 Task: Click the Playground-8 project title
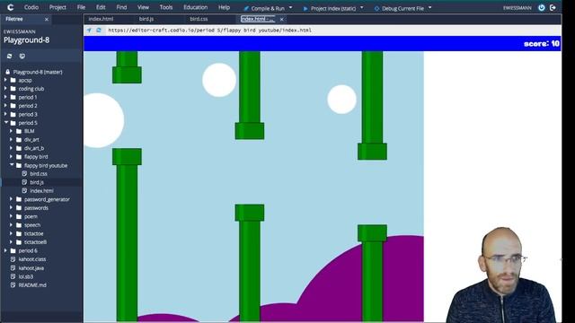(x=26, y=39)
